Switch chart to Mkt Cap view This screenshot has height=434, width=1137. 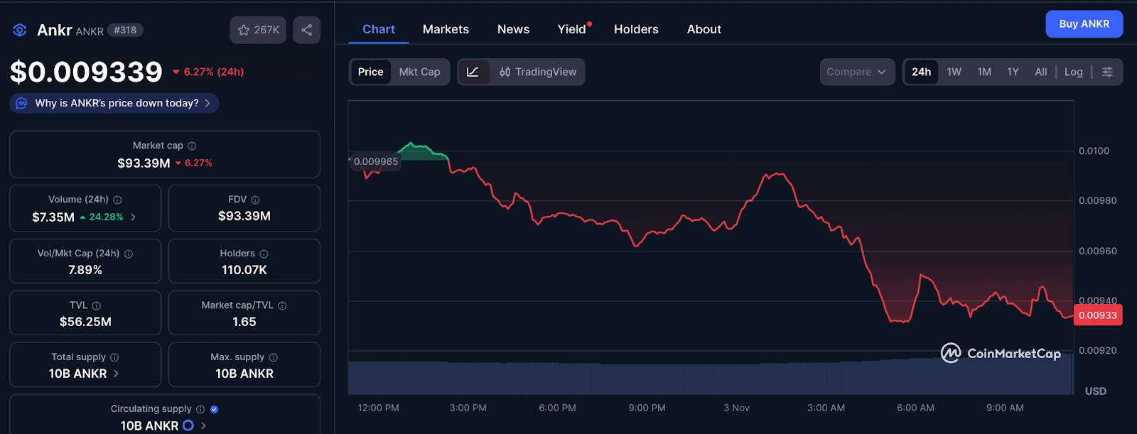point(419,72)
